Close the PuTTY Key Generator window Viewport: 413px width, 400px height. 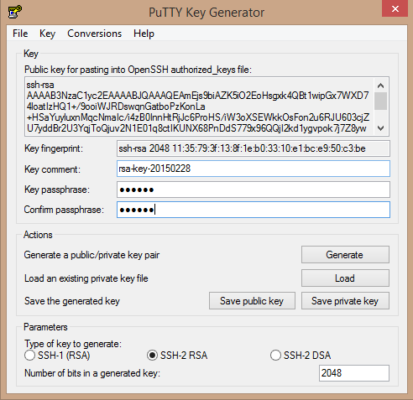[395, 8]
